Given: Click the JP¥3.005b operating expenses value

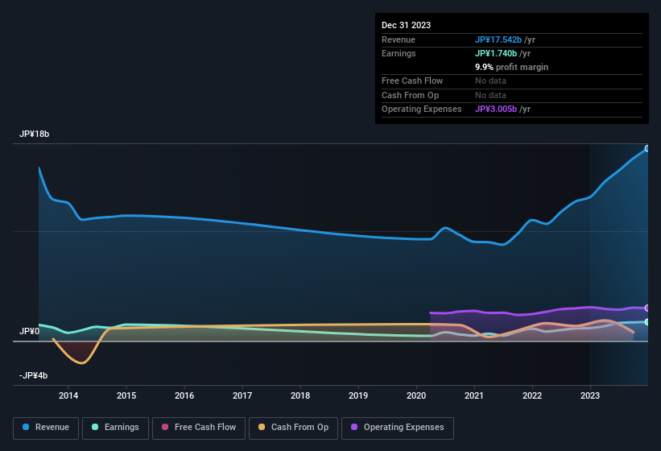Looking at the screenshot, I should pyautogui.click(x=496, y=110).
